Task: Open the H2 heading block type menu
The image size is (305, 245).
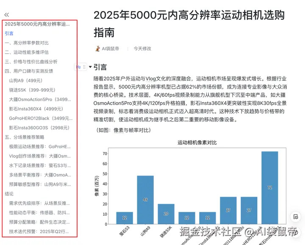Action: tap(79, 67)
